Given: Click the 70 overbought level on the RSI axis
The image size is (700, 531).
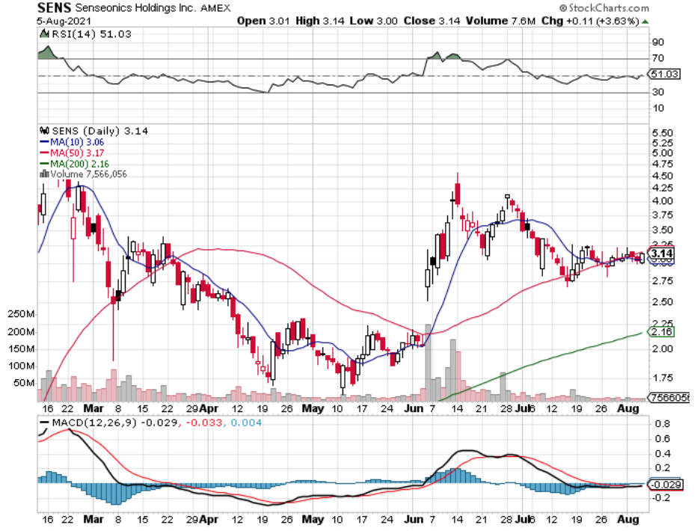Looking at the screenshot, I should [x=658, y=58].
